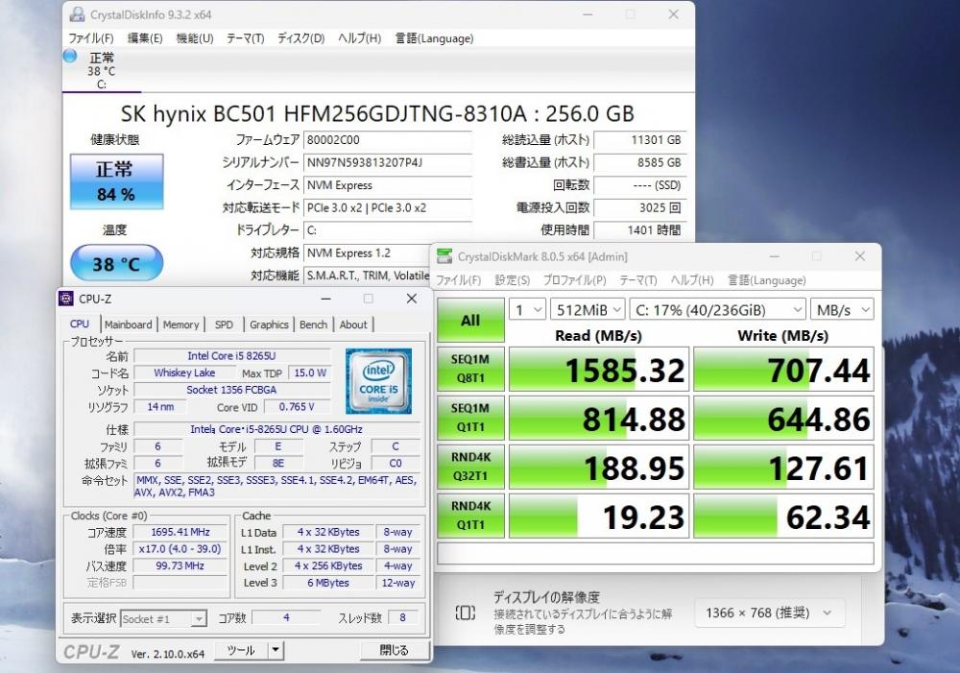Click the Whiskey Lake code name field
The height and width of the screenshot is (673, 960).
click(x=184, y=373)
